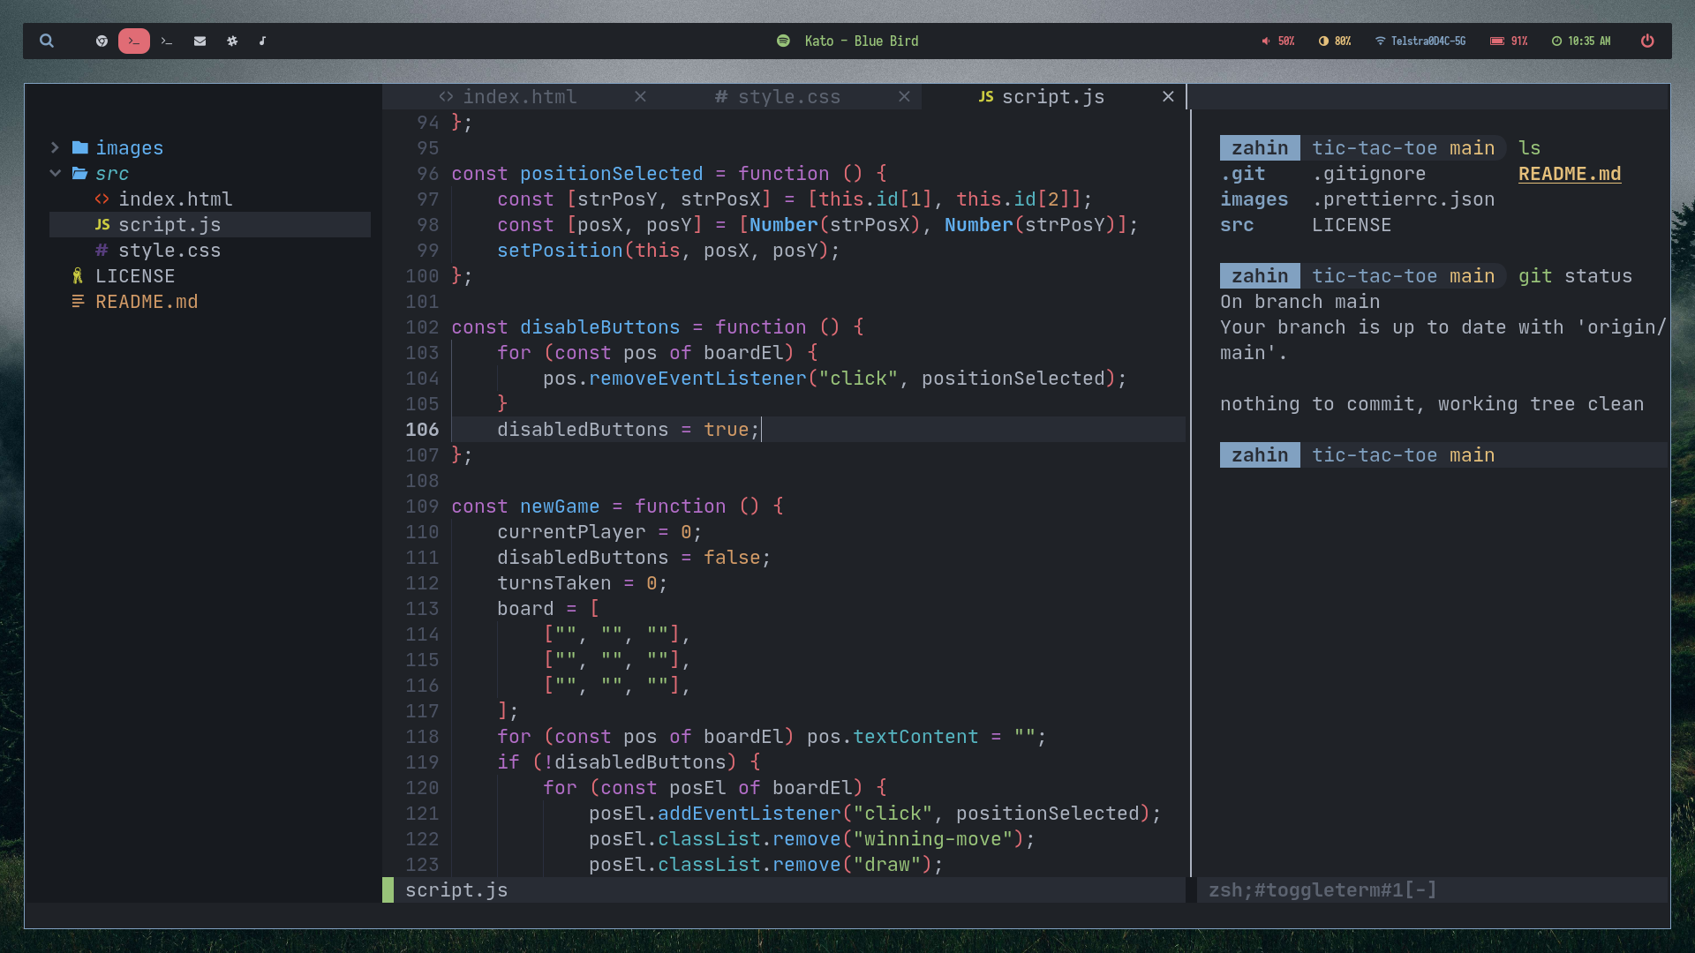Click src directory in ls output
Viewport: 1695px width, 953px height.
[1237, 225]
